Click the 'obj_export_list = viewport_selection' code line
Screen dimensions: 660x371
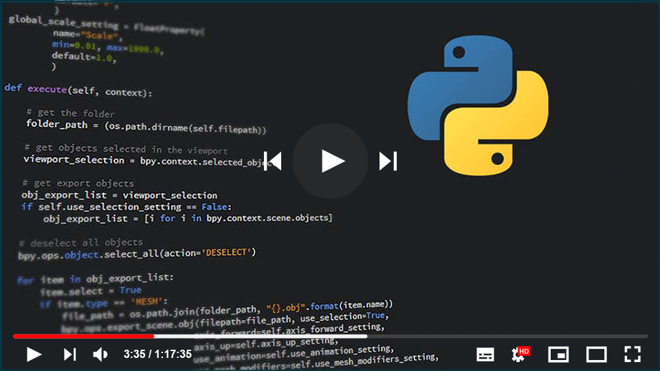point(119,195)
